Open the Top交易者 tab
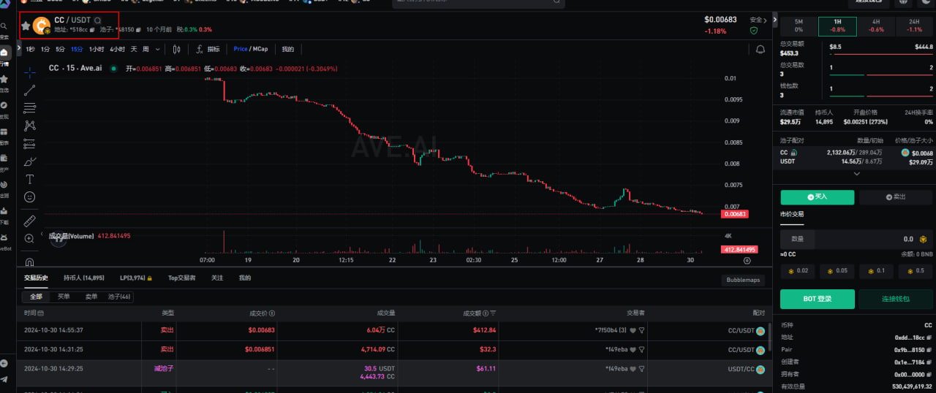 [182, 278]
